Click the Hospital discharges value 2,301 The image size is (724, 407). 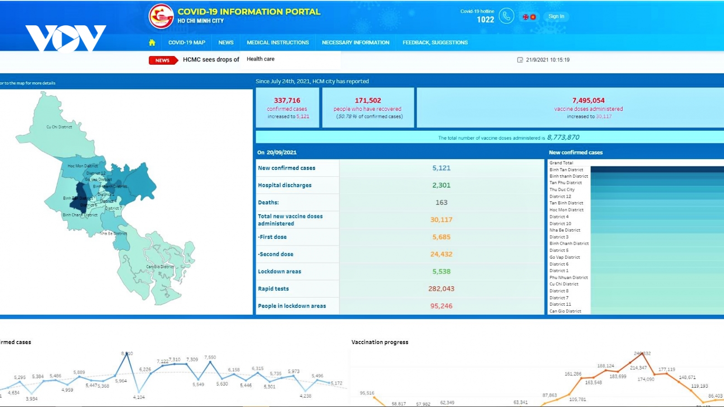441,185
